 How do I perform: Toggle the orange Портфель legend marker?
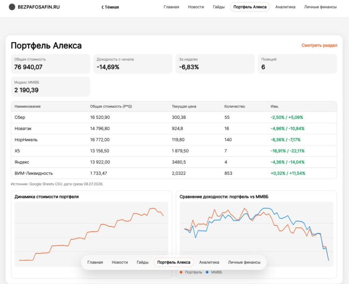click(181, 272)
